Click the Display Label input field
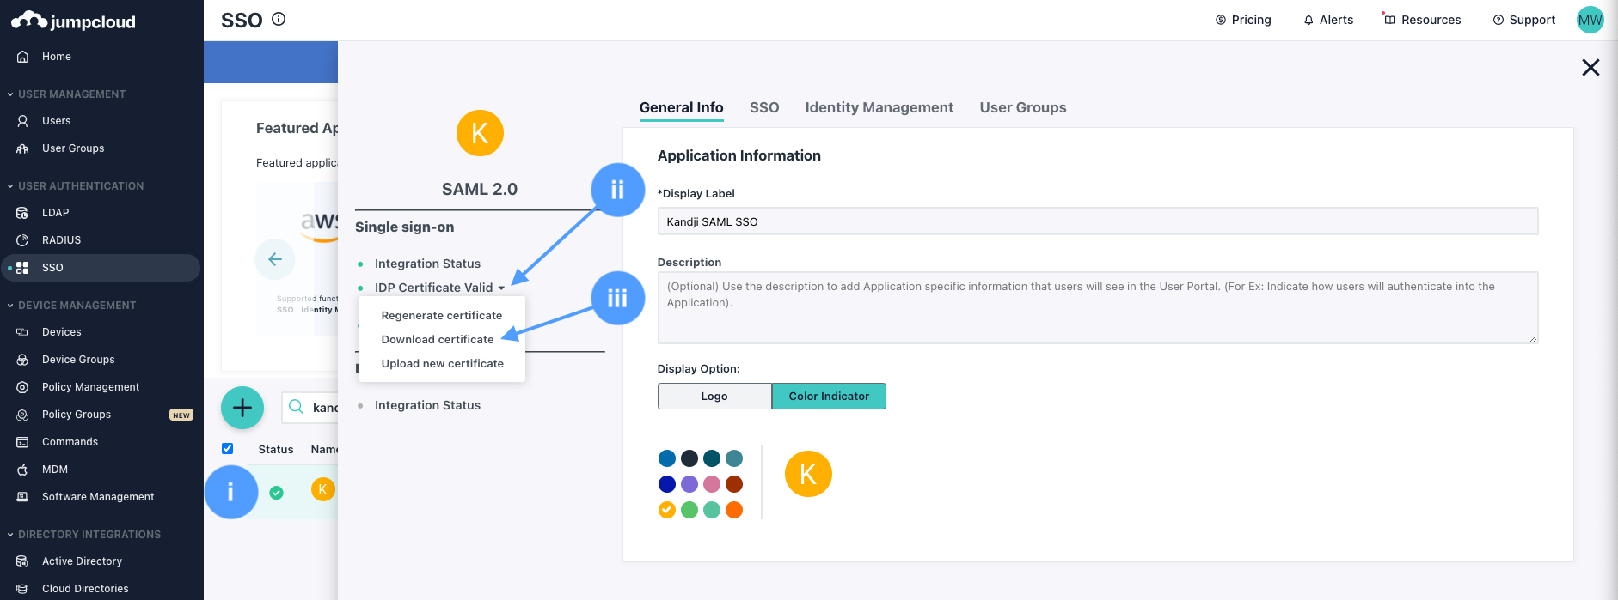This screenshot has height=600, width=1618. click(x=1098, y=221)
